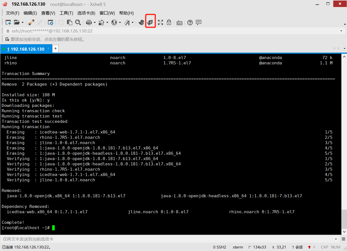The width and height of the screenshot is (347, 251).
Task: Click the Lock screen padlock icon
Action: [169, 22]
